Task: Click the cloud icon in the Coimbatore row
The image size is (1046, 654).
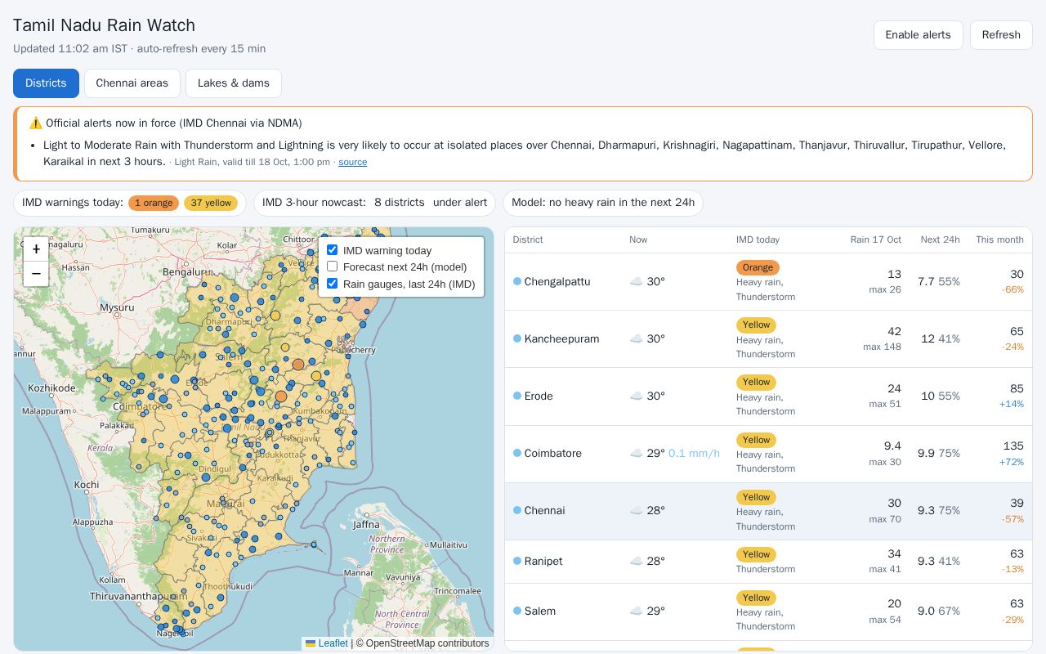Action: pyautogui.click(x=636, y=454)
